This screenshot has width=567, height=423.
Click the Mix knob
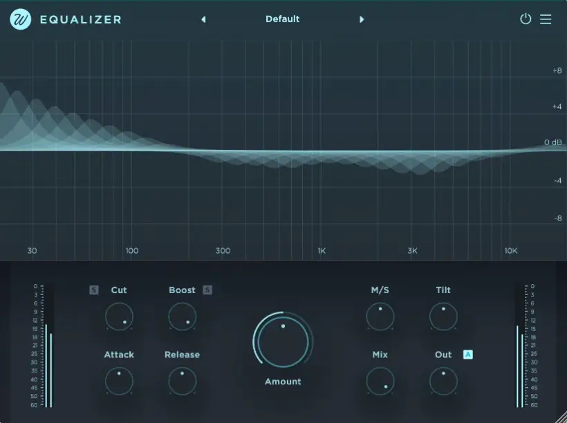(380, 381)
